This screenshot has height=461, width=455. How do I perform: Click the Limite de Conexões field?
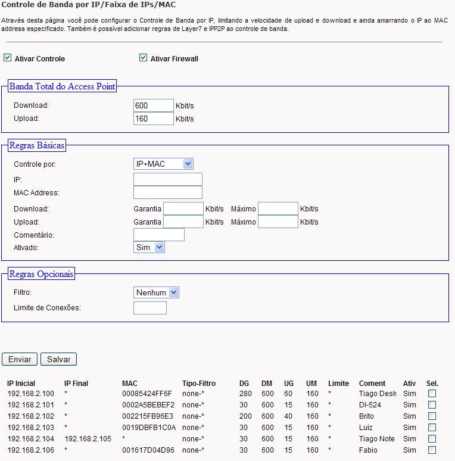pos(150,308)
